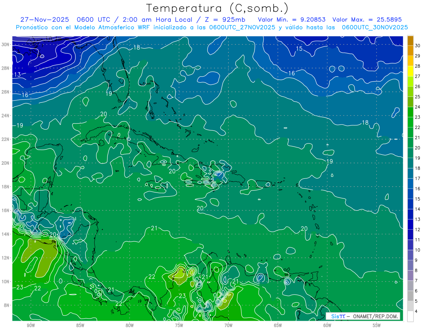Click the color scale value '26'
The height and width of the screenshot is (330, 427).
417,87
